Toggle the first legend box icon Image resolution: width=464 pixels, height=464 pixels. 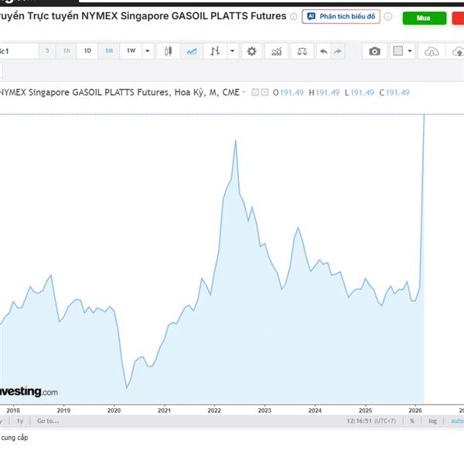(x=254, y=92)
